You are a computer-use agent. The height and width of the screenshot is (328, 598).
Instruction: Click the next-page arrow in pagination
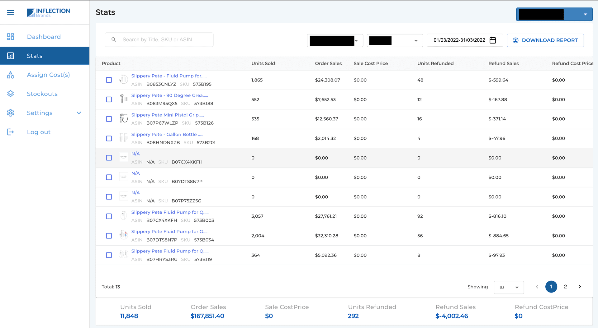[580, 287]
